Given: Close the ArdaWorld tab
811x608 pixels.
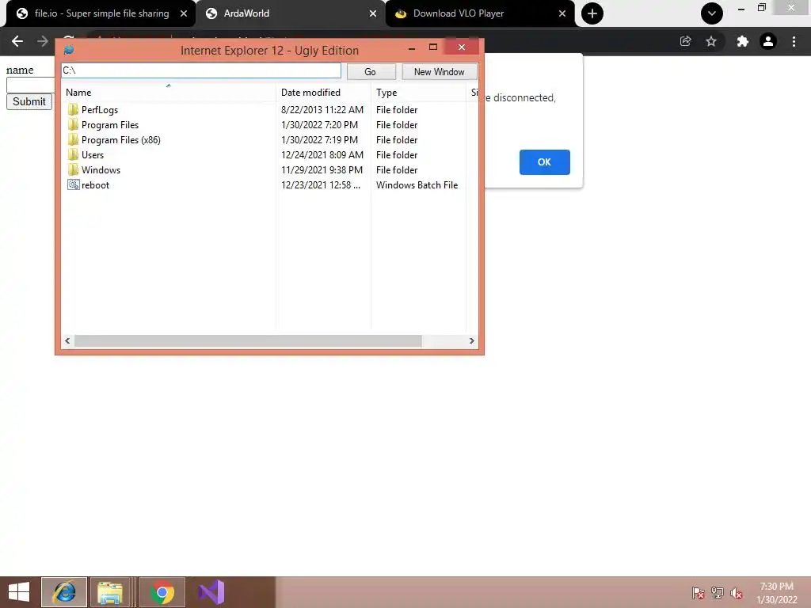Looking at the screenshot, I should (373, 13).
